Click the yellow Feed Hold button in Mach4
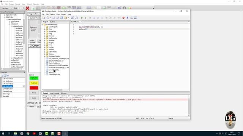243x136 pixels. coord(34,83)
